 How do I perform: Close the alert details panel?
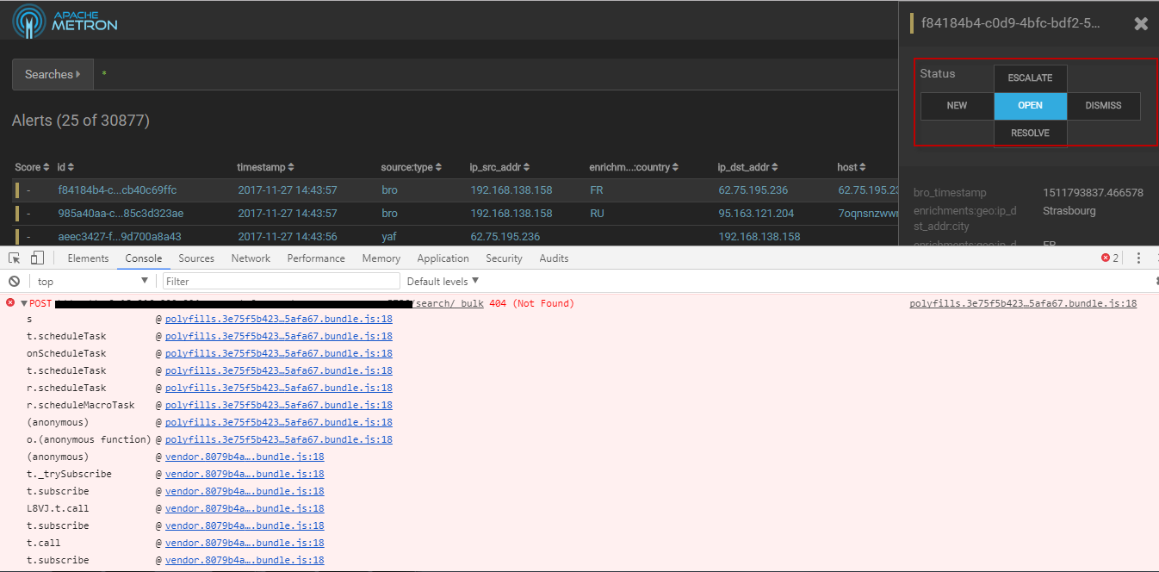click(1141, 24)
